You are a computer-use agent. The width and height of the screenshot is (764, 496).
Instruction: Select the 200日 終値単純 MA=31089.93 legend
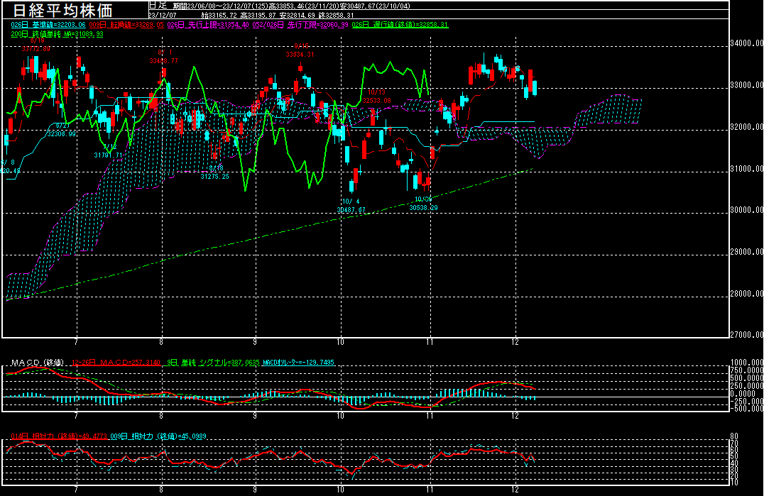(57, 34)
